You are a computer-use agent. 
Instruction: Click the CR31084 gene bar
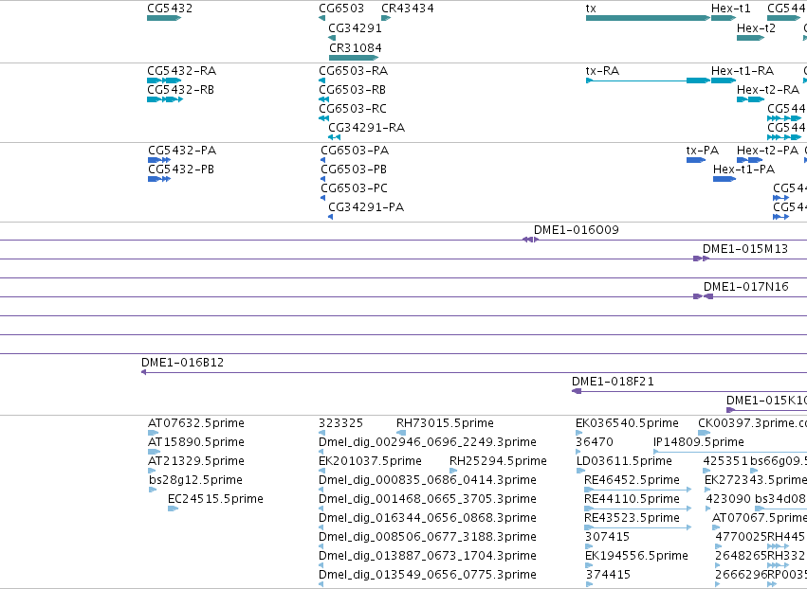click(354, 58)
